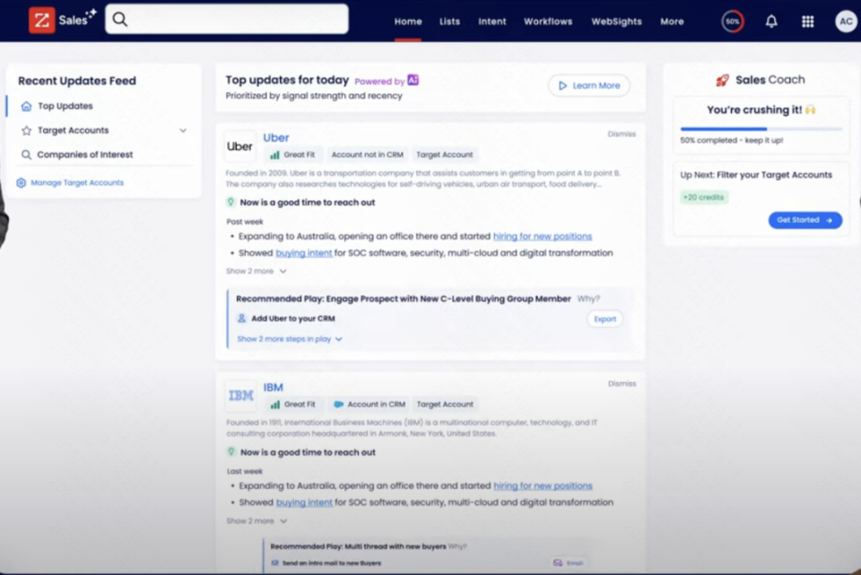Click the search magnifier icon
Image resolution: width=861 pixels, height=575 pixels.
coord(119,20)
